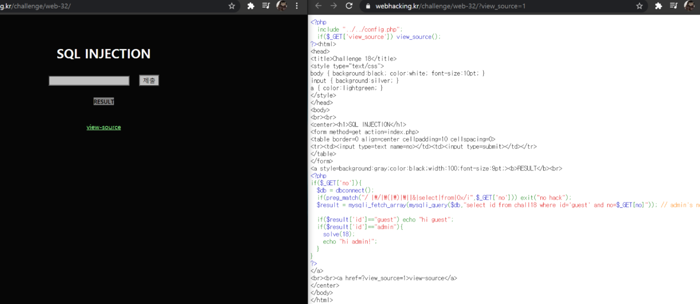Click the $db = dbconnect() source line
The image size is (700, 304).
click(345, 190)
